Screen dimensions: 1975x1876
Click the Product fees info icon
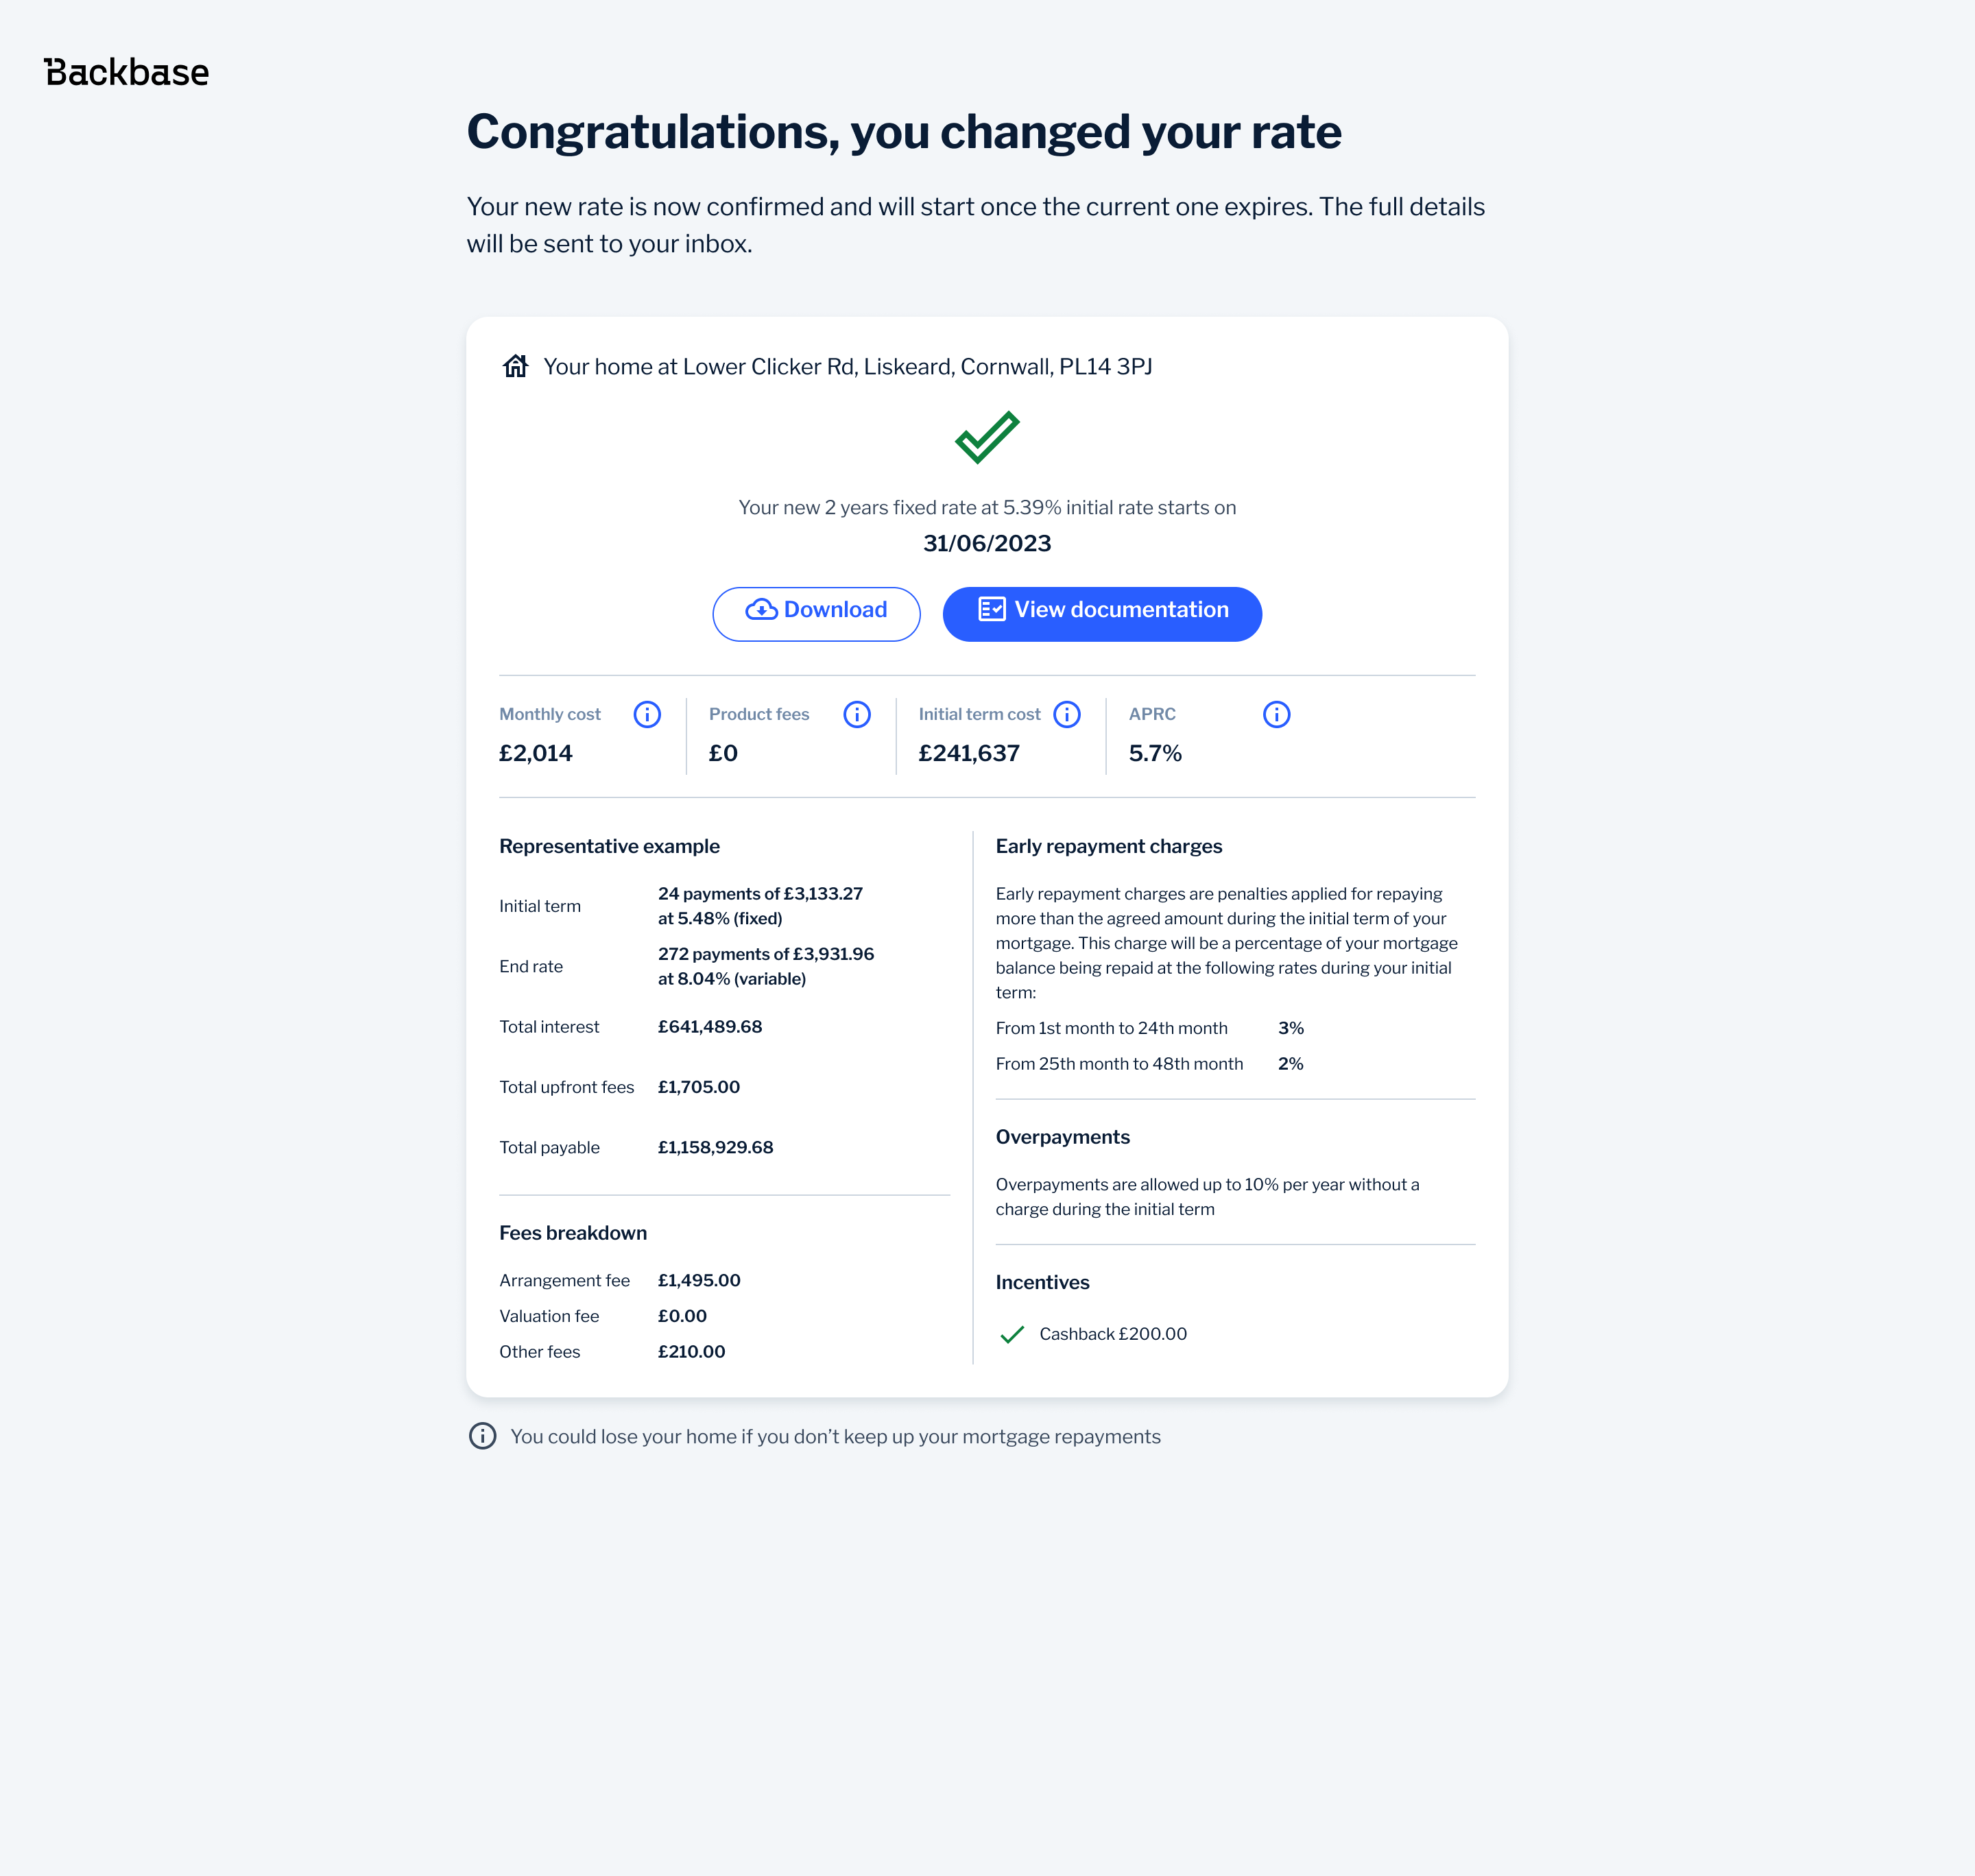[x=857, y=714]
